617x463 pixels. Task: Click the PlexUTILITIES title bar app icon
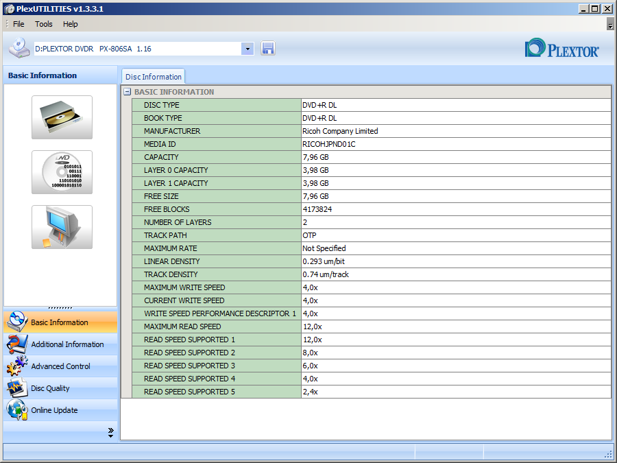tap(9, 9)
